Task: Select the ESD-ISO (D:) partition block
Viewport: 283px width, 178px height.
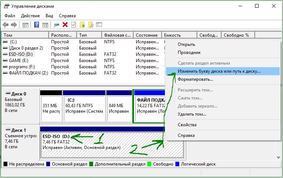Action: 113,145
